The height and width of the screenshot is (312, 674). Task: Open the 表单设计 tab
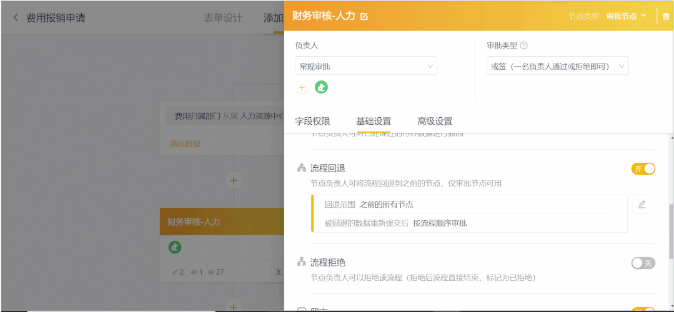222,17
